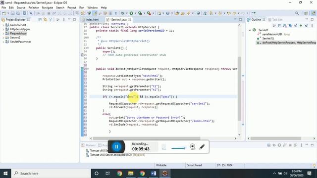Screen dimensions: 317x178
Task: Click the Coverage run toolbar icon
Action: [140, 13]
